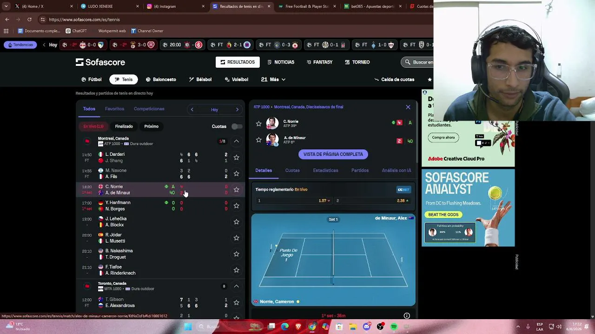Open the Partidos tab in match details
The image size is (595, 334).
pyautogui.click(x=360, y=171)
